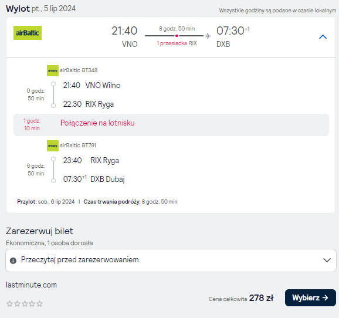
Task: Click the 1 przesiadka RIX label
Action: click(177, 43)
